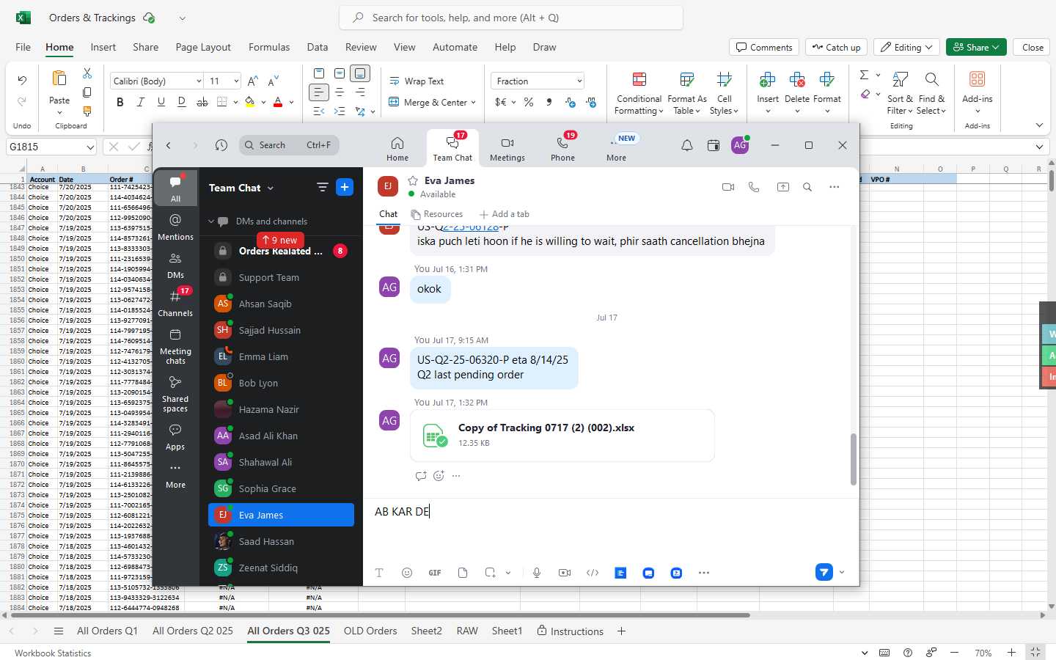Collapse the DMs and channels section
Viewport: 1056px width, 660px height.
[x=212, y=221]
